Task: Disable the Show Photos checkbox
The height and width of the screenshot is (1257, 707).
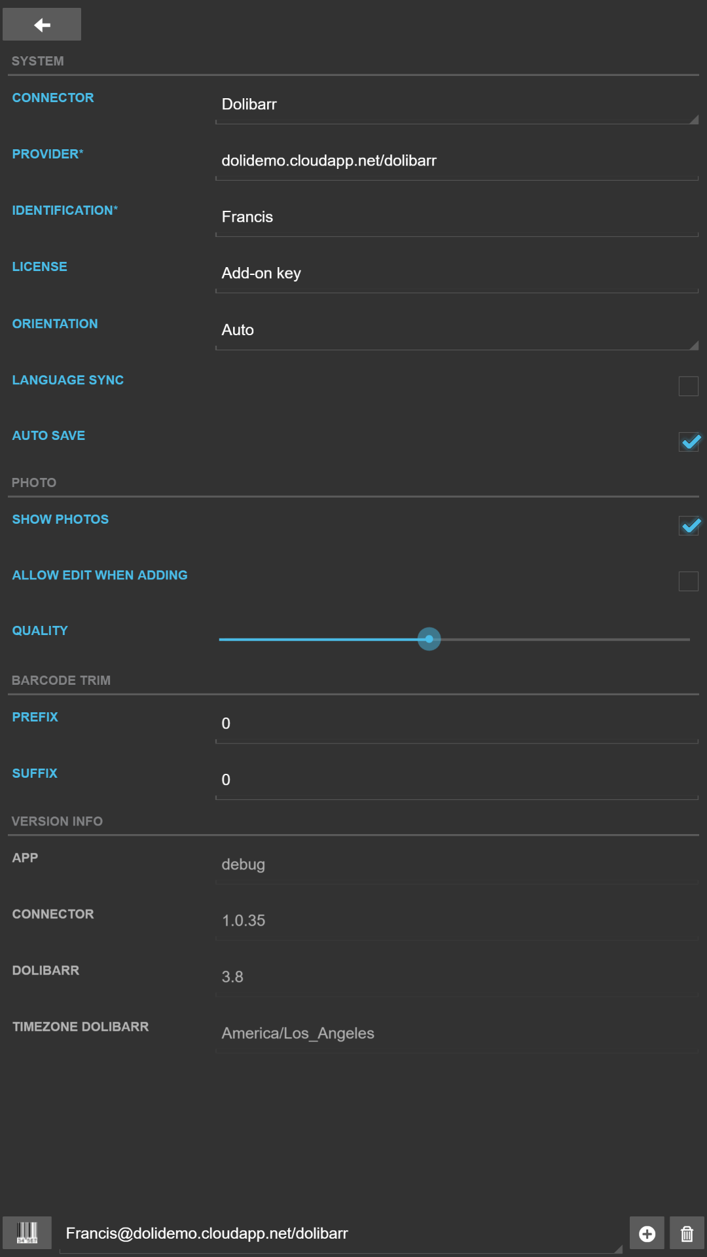Action: [689, 526]
